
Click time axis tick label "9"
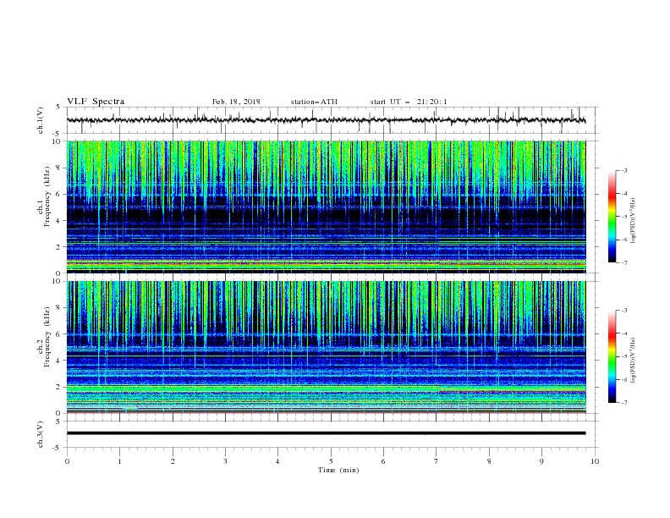541,461
